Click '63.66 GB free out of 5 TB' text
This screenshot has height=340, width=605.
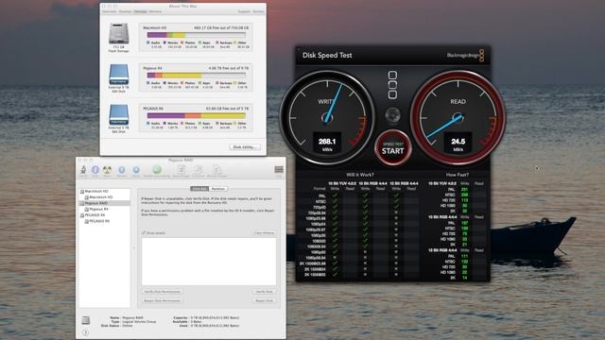tap(227, 109)
